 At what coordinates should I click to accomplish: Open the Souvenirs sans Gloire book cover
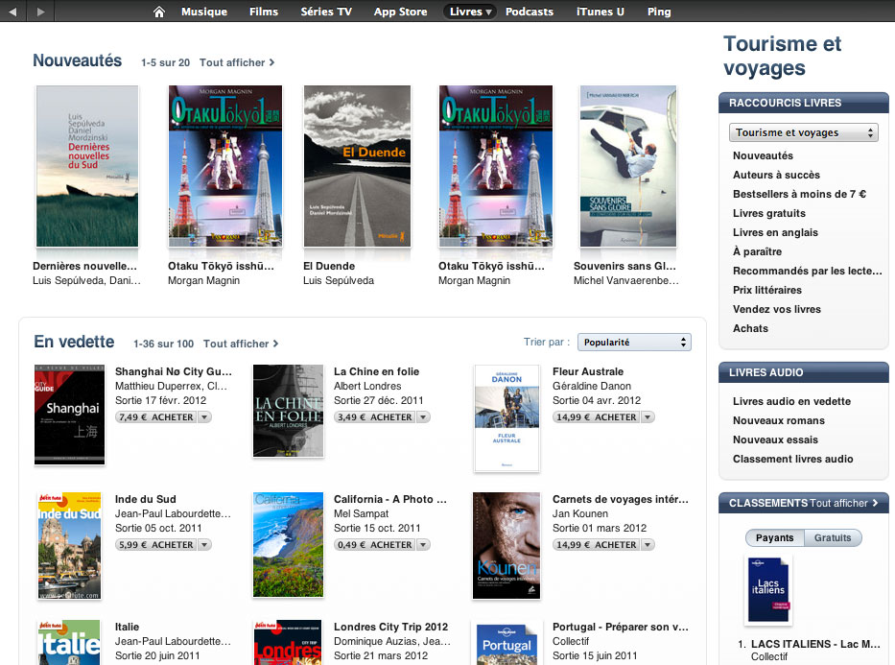pos(627,167)
